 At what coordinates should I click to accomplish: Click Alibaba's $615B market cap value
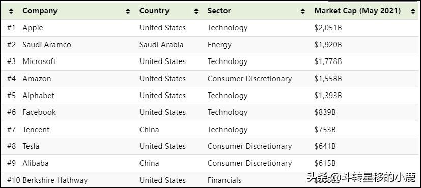pos(325,163)
